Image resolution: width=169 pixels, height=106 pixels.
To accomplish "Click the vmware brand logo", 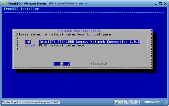I will pos(152,102).
